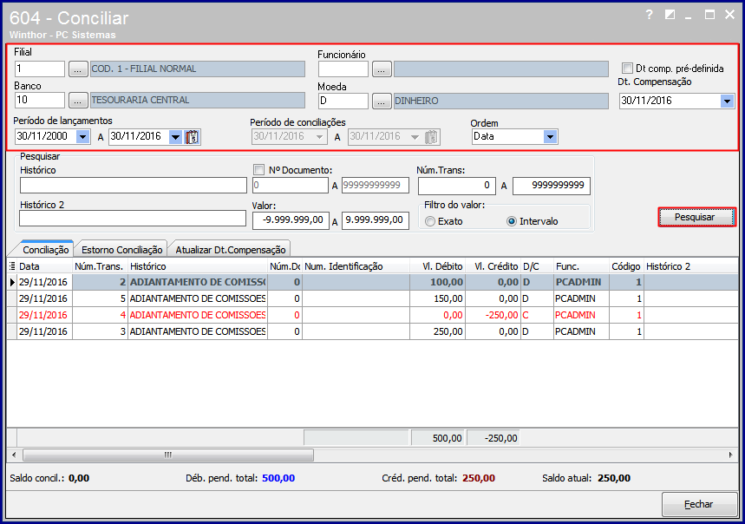Click the Fechar button
The height and width of the screenshot is (524, 745).
tap(699, 504)
